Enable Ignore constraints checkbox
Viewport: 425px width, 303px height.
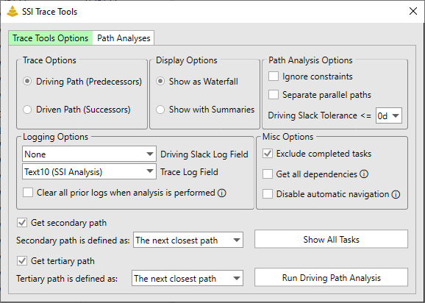point(274,76)
